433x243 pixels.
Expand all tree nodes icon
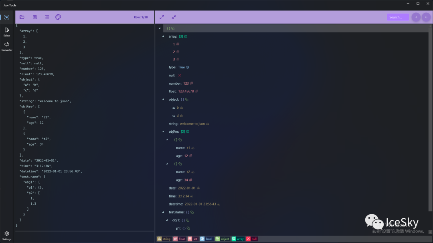162,17
